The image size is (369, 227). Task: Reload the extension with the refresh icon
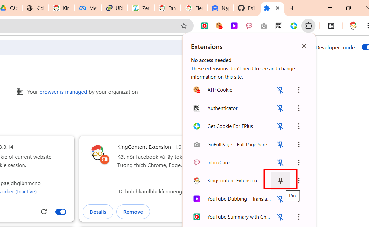coord(44,212)
